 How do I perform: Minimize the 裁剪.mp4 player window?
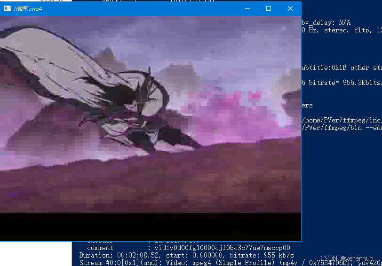(x=247, y=9)
